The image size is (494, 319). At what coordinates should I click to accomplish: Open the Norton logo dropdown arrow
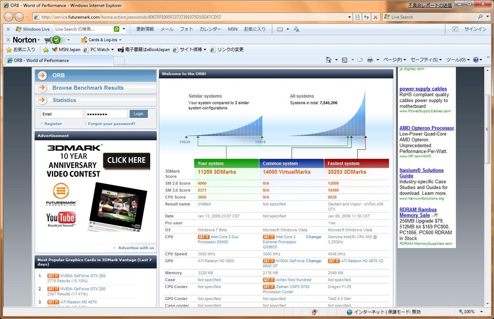tap(39, 40)
